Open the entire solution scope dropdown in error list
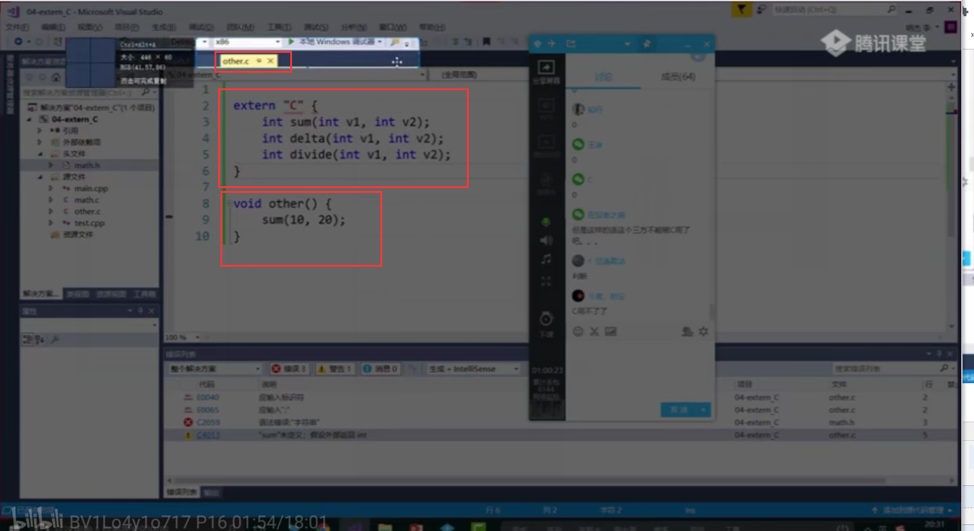The width and height of the screenshot is (974, 531). point(215,369)
